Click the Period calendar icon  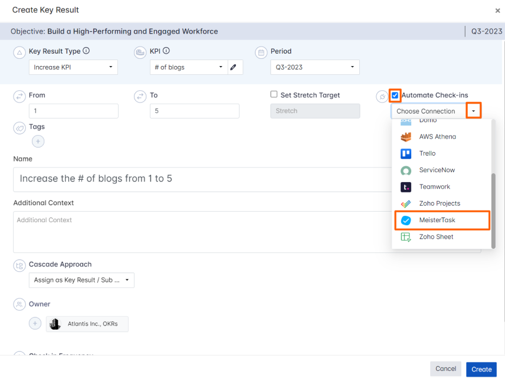point(261,52)
